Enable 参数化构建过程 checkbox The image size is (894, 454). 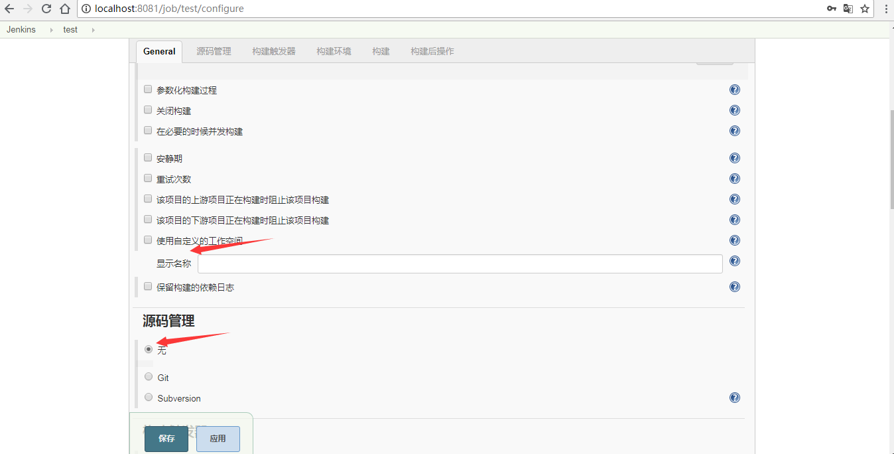pyautogui.click(x=147, y=88)
